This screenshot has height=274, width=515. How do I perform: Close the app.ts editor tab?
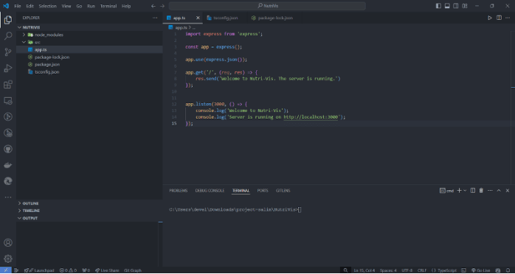pyautogui.click(x=198, y=18)
